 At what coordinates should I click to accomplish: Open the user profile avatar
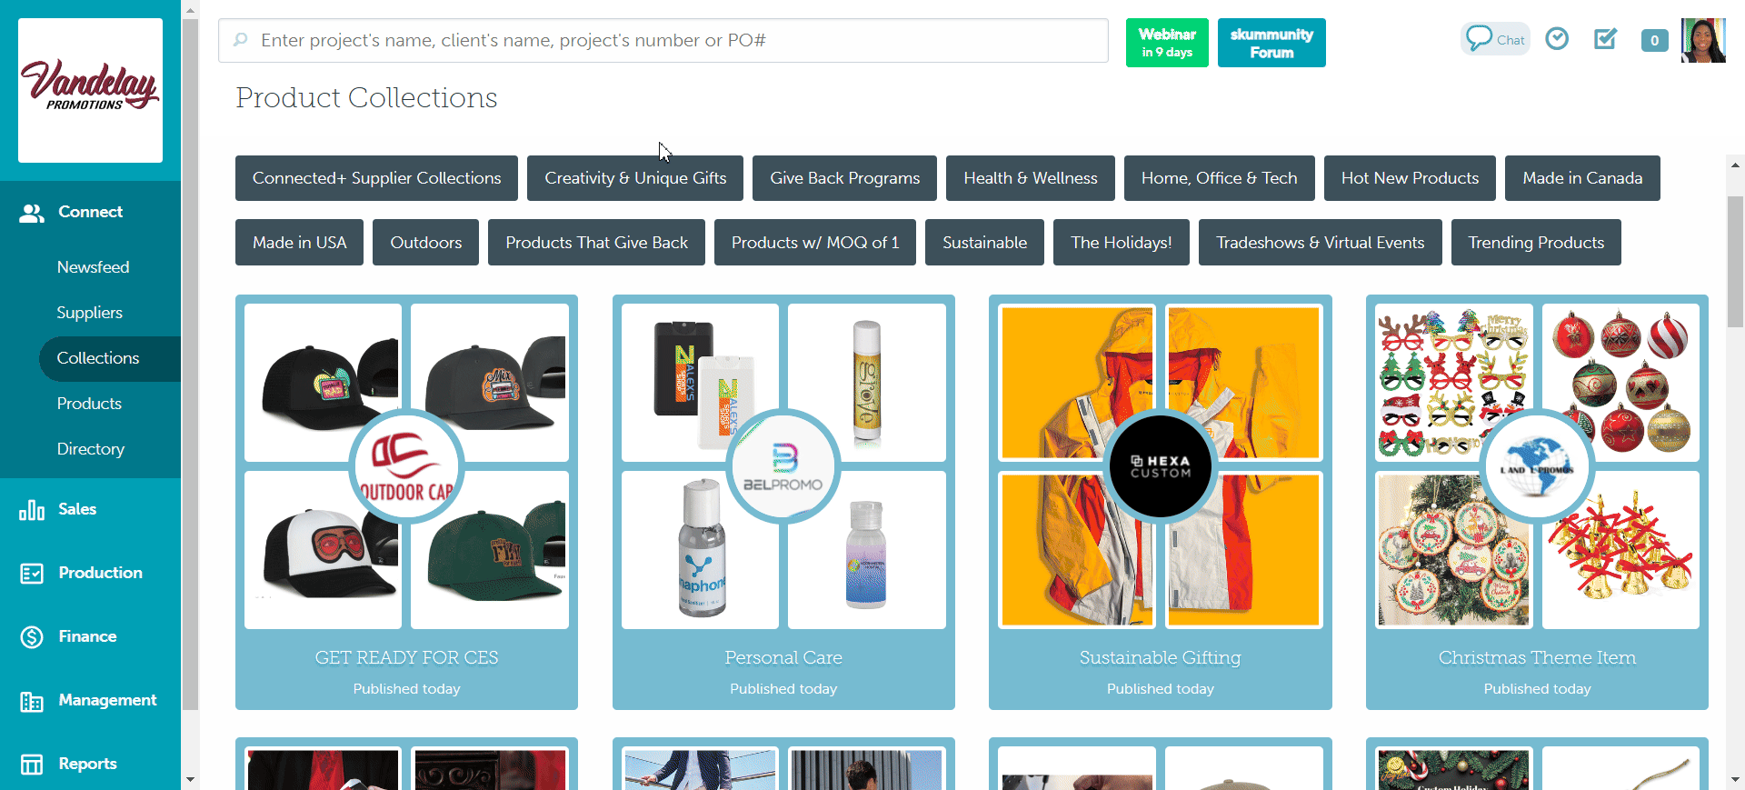click(x=1702, y=40)
